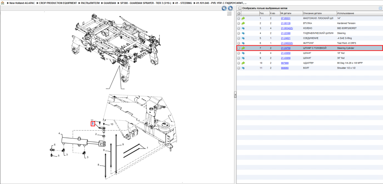
Task: Sort by 'Использование' column header
Action: click(x=360, y=13)
